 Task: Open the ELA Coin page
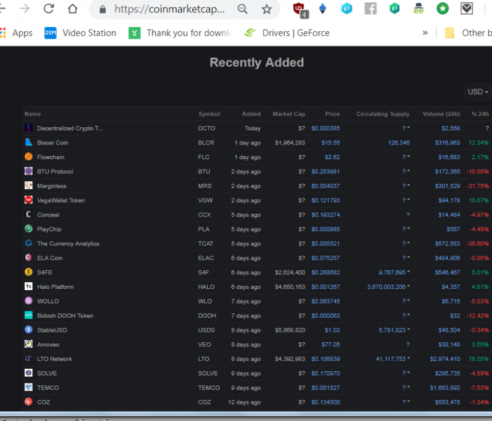tap(50, 258)
